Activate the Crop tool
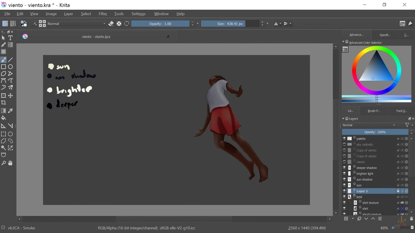This screenshot has height=233, width=415. point(4,103)
